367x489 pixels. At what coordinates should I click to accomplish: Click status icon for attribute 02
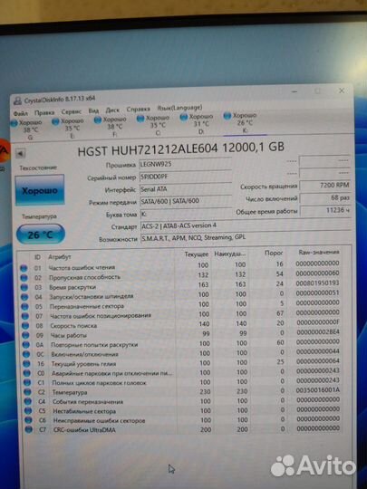(24, 278)
